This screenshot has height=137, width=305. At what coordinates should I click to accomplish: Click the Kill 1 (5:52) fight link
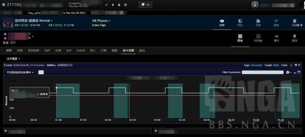click(55, 25)
